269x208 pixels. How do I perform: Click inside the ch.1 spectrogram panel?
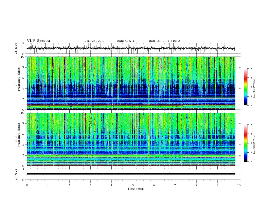[x=131, y=83]
